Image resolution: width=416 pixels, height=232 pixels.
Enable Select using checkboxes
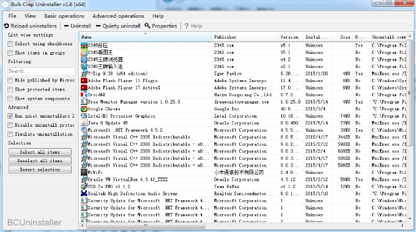(10, 43)
